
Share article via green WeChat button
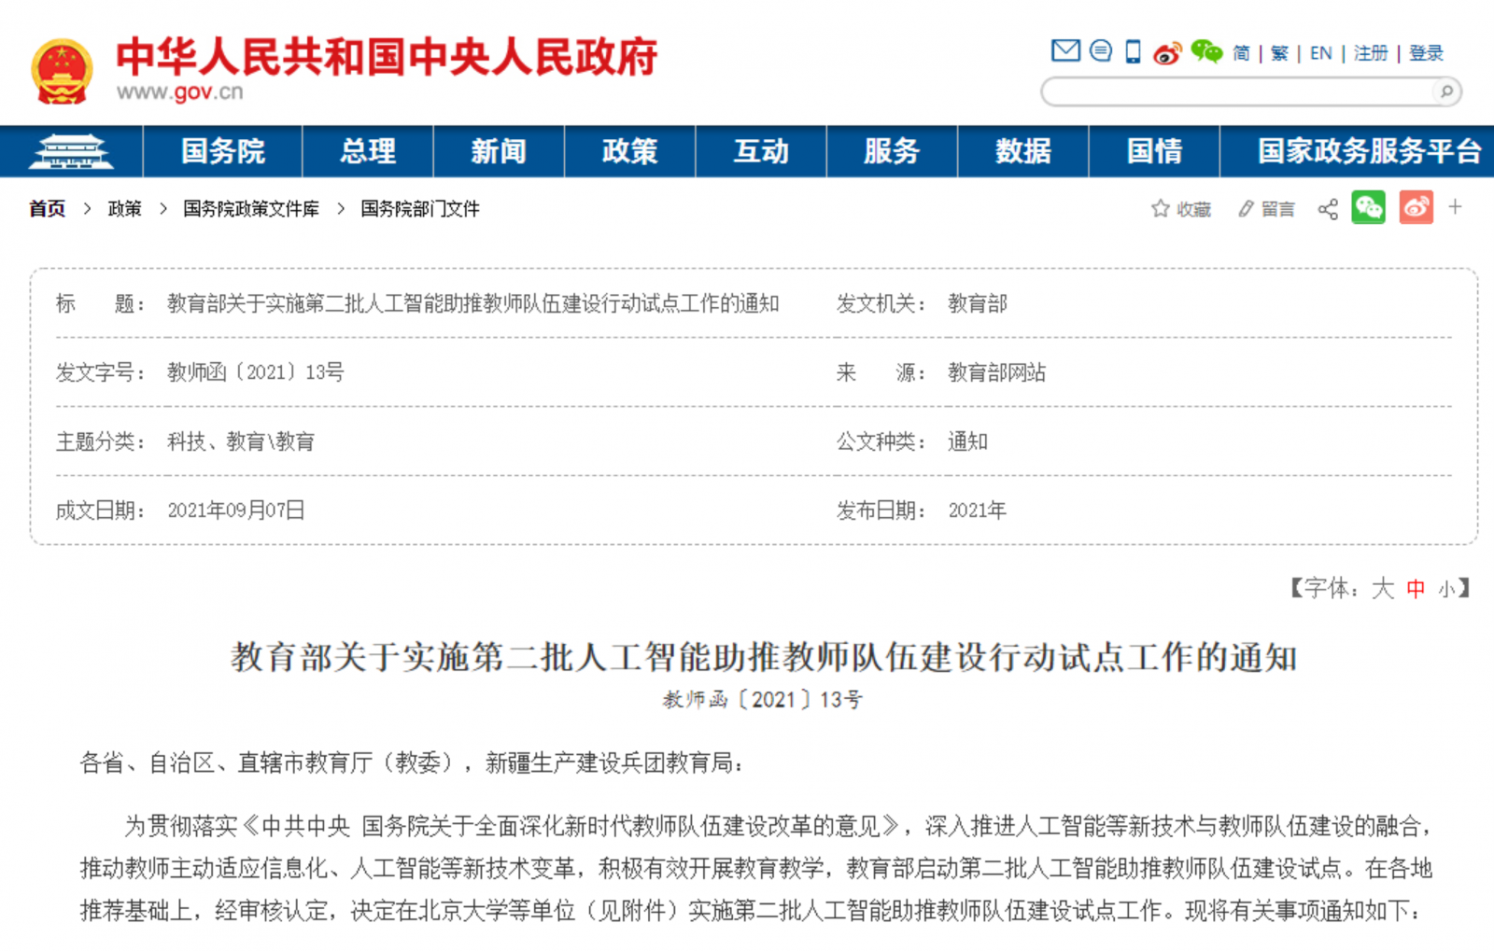[x=1368, y=207]
